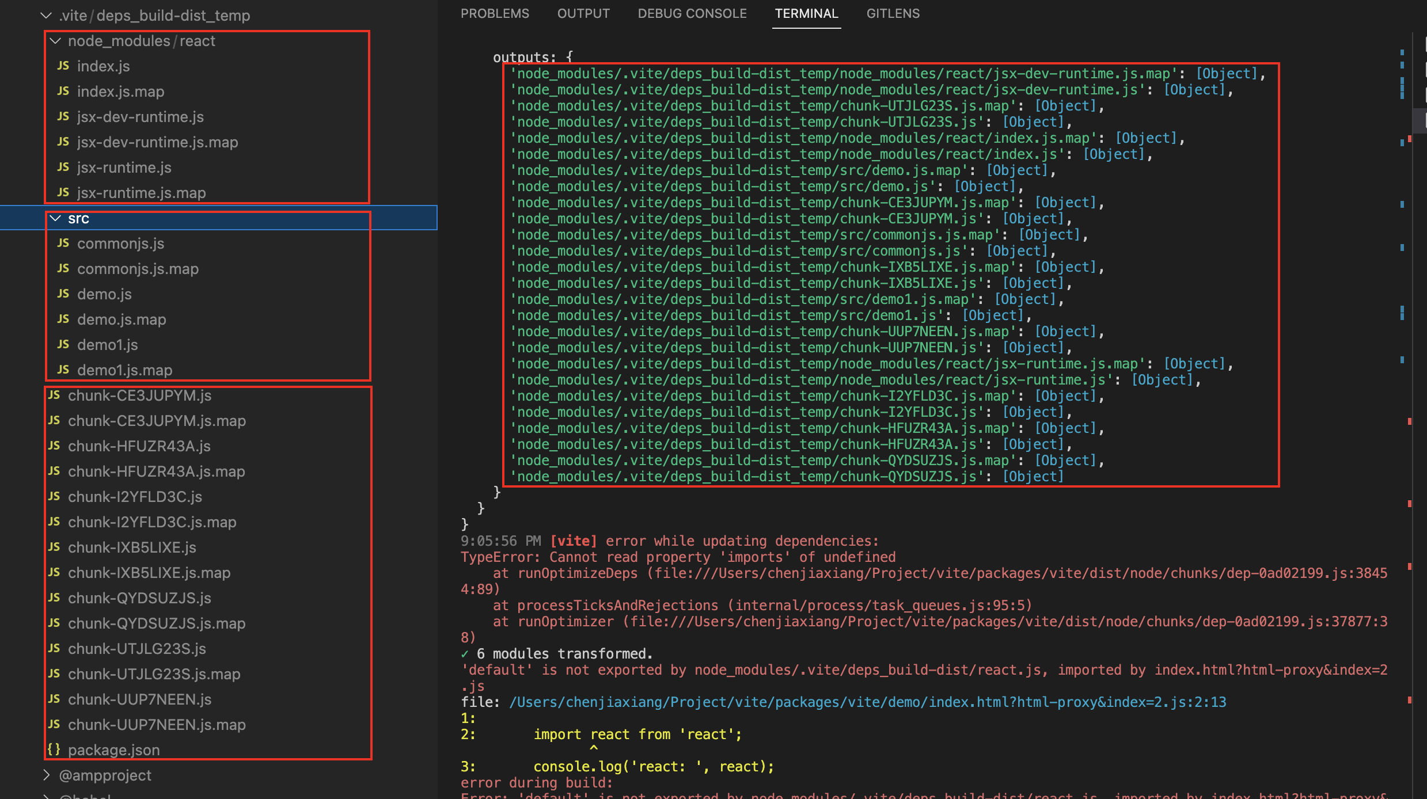Click JS icon beside index.js file
Viewport: 1427px width, 799px height.
tap(63, 66)
